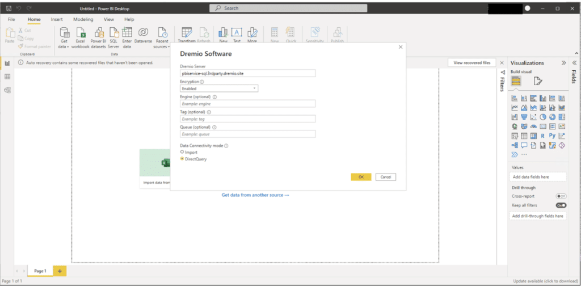Select the DirectQuery radio button
The width and height of the screenshot is (581, 287).
click(x=182, y=159)
